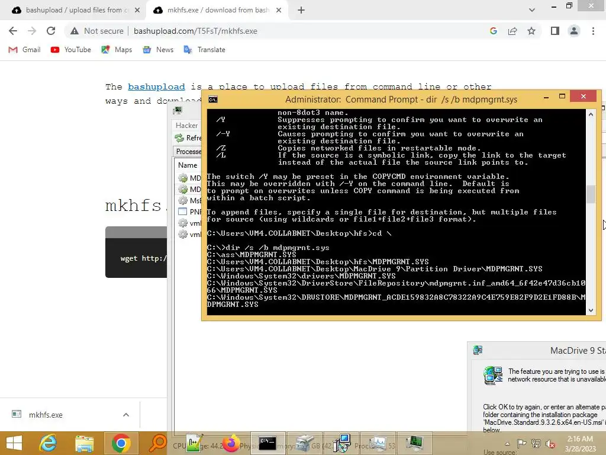Viewport: 606px width, 455px height.
Task: Click MacDrive network resource icon
Action: click(x=493, y=376)
